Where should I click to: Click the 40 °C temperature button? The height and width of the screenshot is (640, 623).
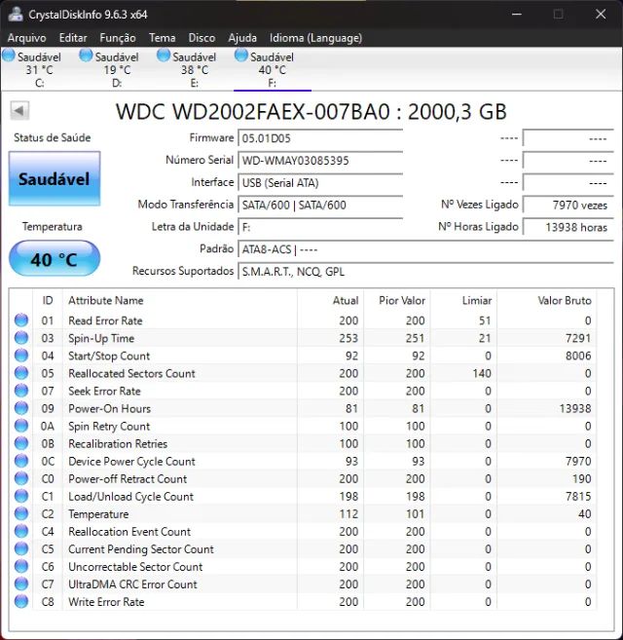coord(55,259)
